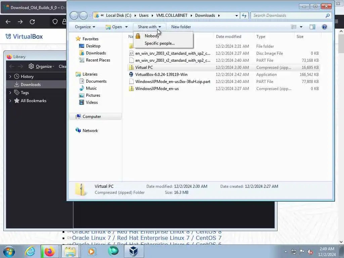Screen dimensions: 344x258
Task: Open Windows Media Player from taskbar
Action: 91,251
